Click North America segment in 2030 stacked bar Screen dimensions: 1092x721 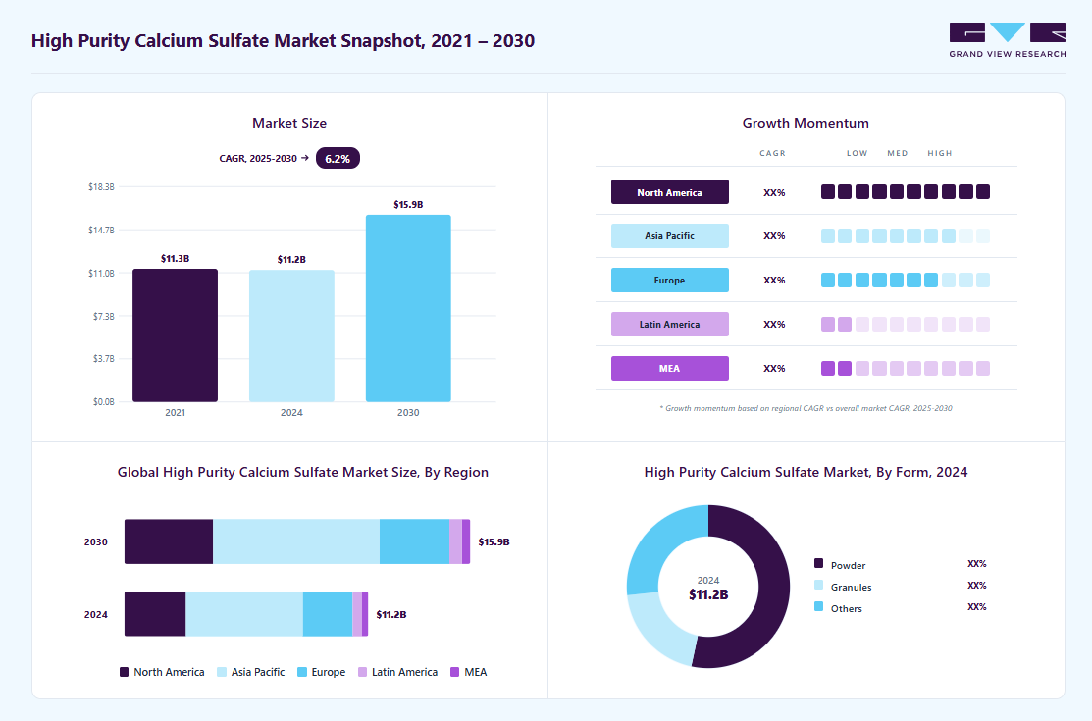[169, 541]
